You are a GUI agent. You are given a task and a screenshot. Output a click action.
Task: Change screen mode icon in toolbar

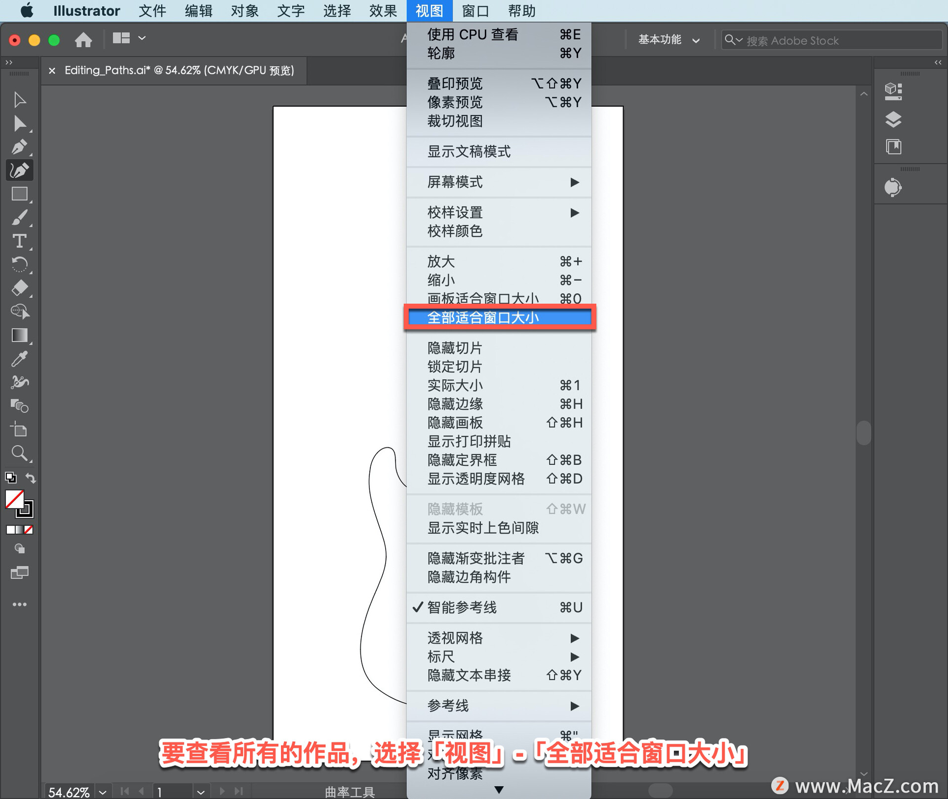pyautogui.click(x=19, y=573)
